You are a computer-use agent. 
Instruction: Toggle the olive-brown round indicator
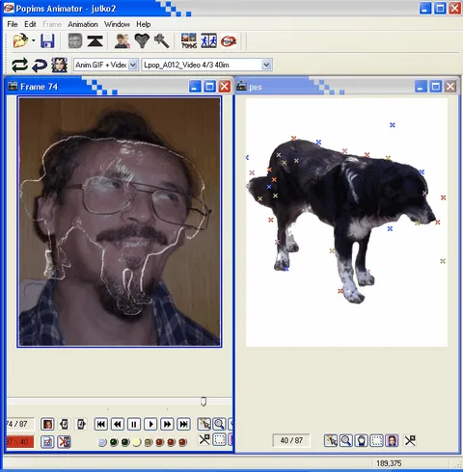[149, 442]
